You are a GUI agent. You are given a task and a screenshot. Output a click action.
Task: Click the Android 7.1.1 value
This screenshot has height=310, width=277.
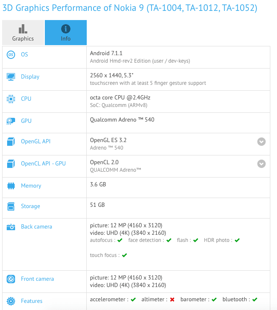coord(106,53)
